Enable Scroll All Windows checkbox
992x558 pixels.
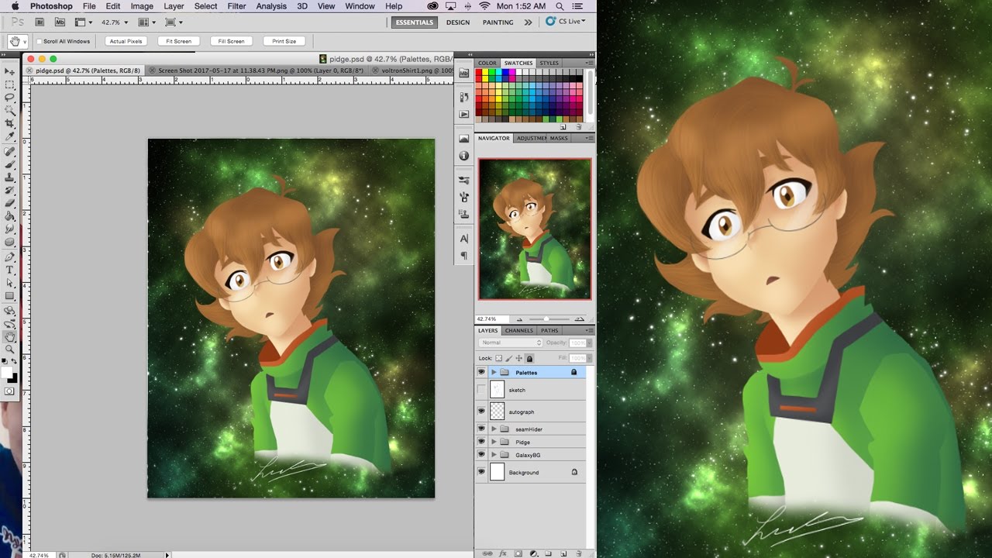40,41
